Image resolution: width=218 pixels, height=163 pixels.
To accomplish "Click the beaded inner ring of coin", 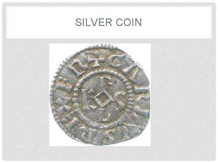I will coord(102,99).
